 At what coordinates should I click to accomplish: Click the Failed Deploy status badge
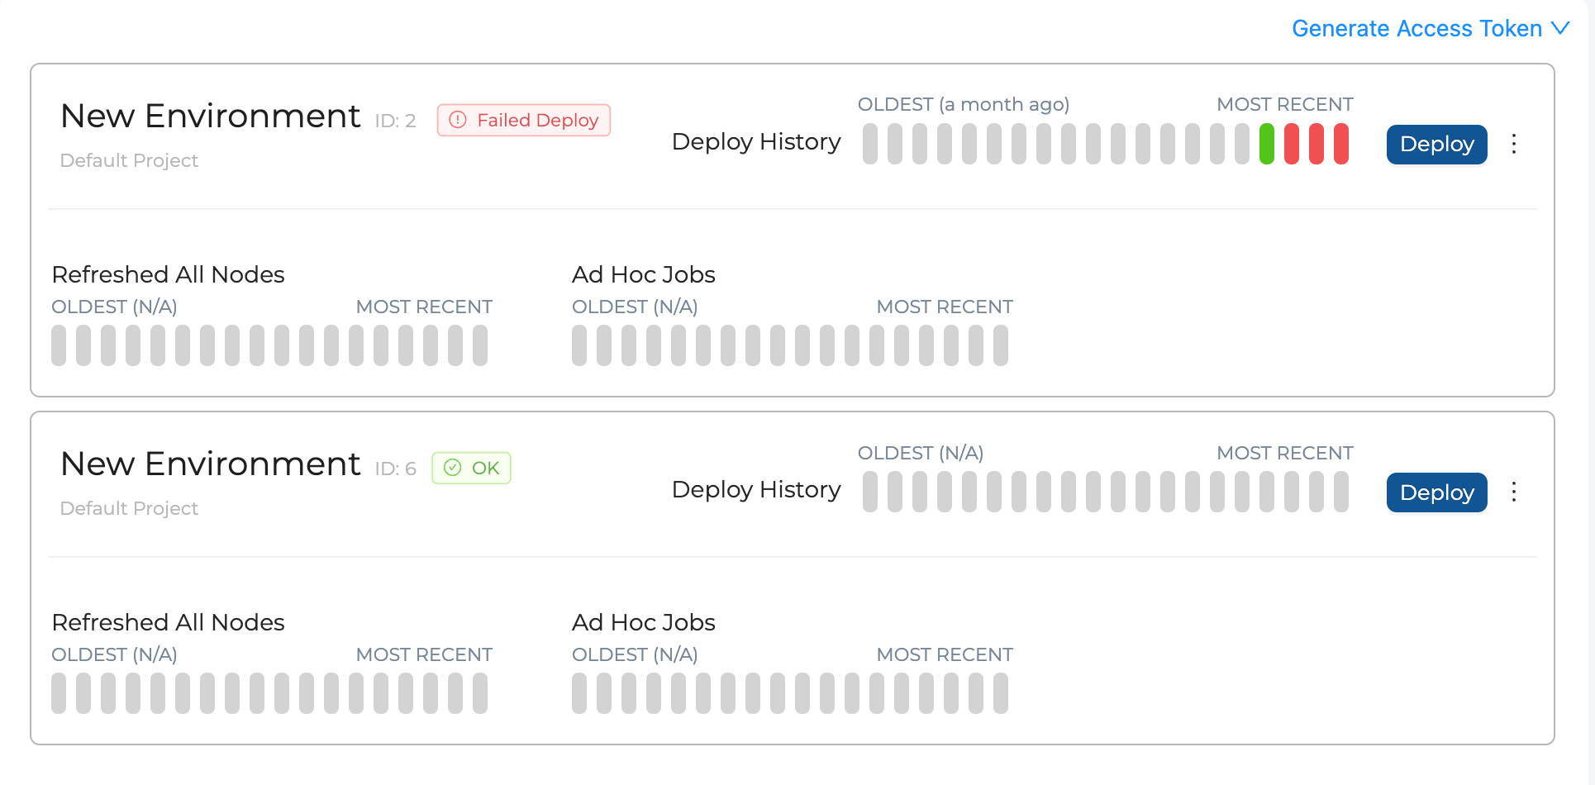(x=523, y=121)
